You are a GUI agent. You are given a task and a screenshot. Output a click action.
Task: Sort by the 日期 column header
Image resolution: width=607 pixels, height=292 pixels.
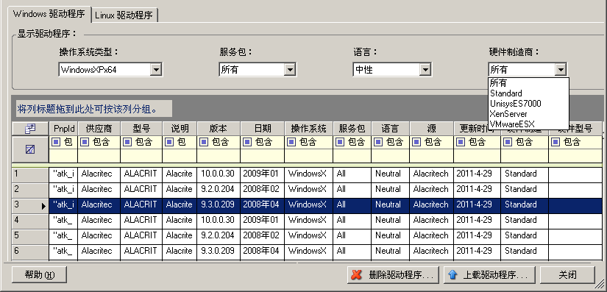(263, 129)
